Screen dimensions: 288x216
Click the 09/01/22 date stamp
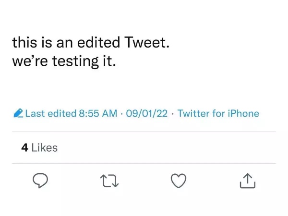[145, 114]
